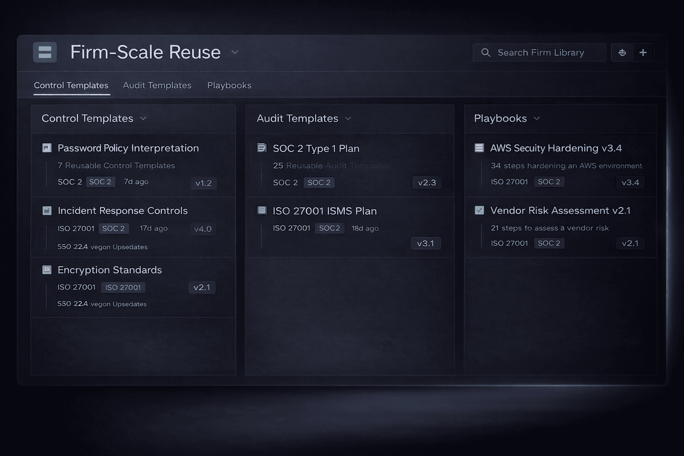Toggle the ISO 27001 ISMS Plan checkbox
Screen dimensions: 684x456
[x=262, y=210]
